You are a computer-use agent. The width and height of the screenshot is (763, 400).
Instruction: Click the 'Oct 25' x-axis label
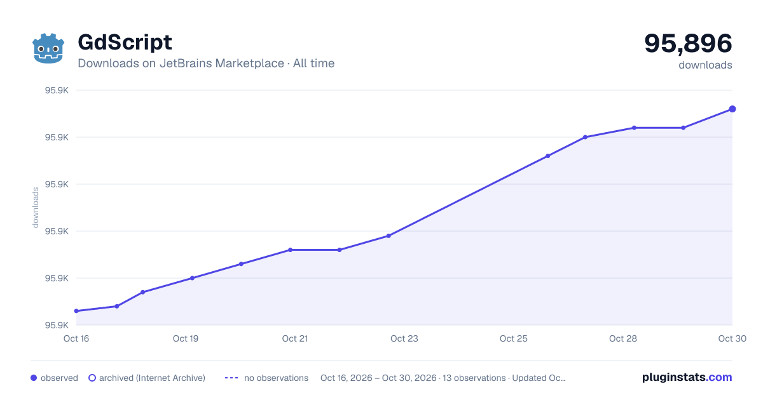click(x=514, y=338)
